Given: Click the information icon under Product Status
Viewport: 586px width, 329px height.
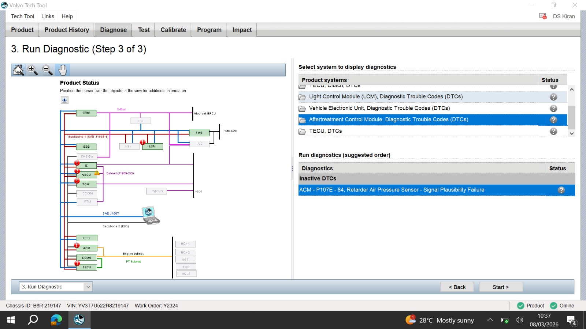Looking at the screenshot, I should click(64, 100).
